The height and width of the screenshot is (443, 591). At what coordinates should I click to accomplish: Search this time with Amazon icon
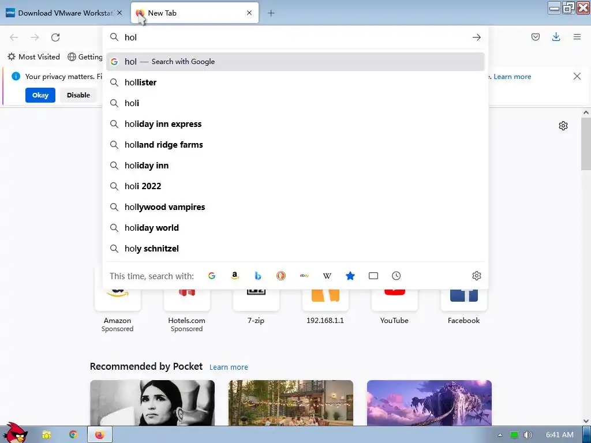pos(235,276)
